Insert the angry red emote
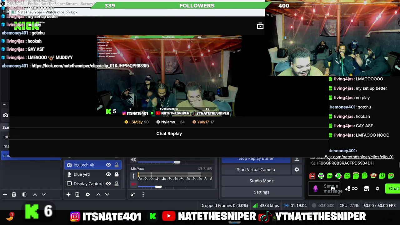Screen dimensions: 400x225 [x=312, y=176]
